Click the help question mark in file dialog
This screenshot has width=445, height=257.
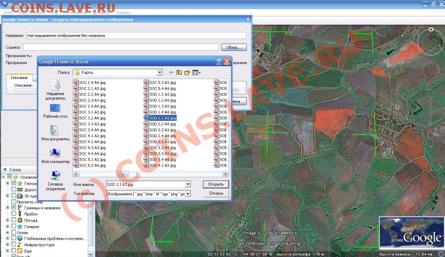(219, 61)
